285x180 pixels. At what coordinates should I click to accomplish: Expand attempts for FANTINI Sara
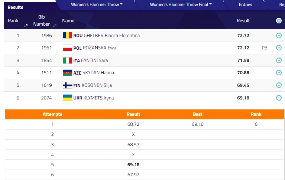pyautogui.click(x=279, y=60)
